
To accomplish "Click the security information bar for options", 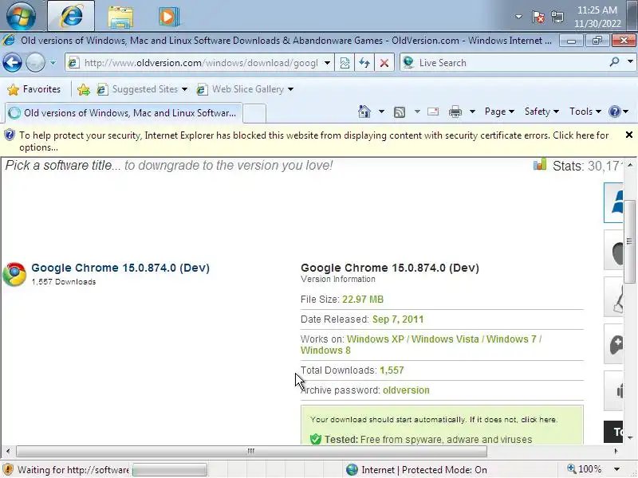I will pyautogui.click(x=313, y=141).
